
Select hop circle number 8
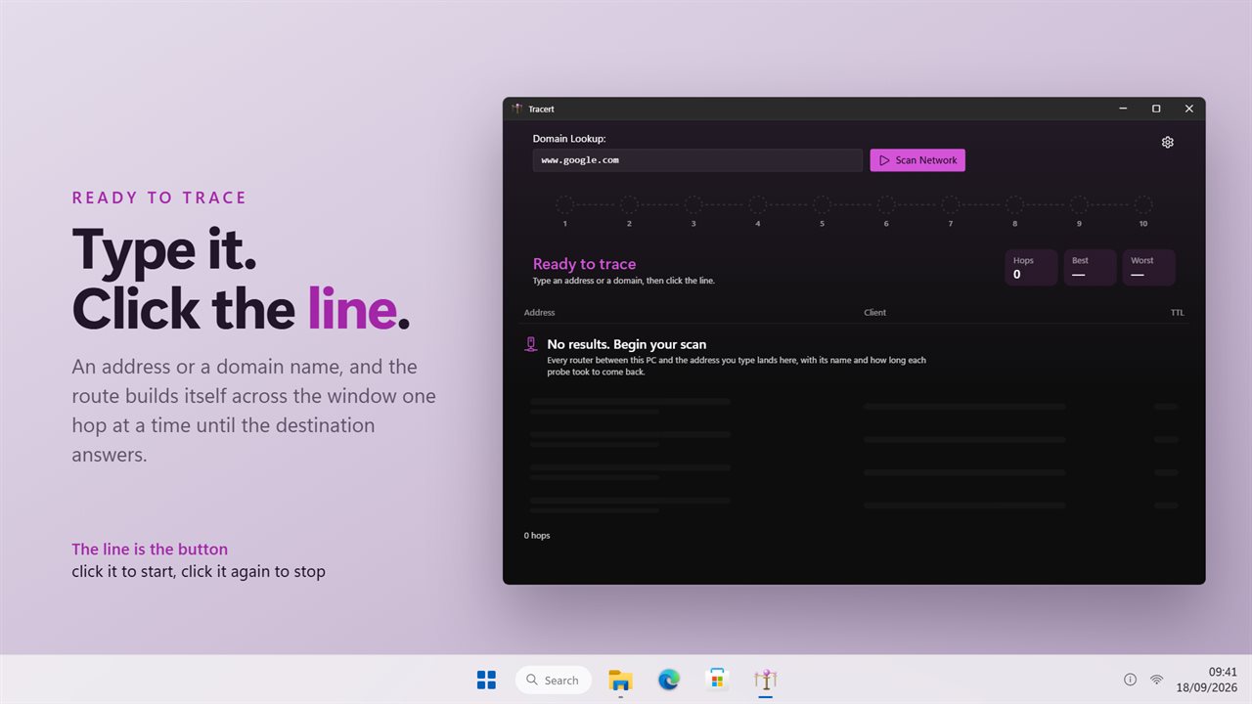1014,205
